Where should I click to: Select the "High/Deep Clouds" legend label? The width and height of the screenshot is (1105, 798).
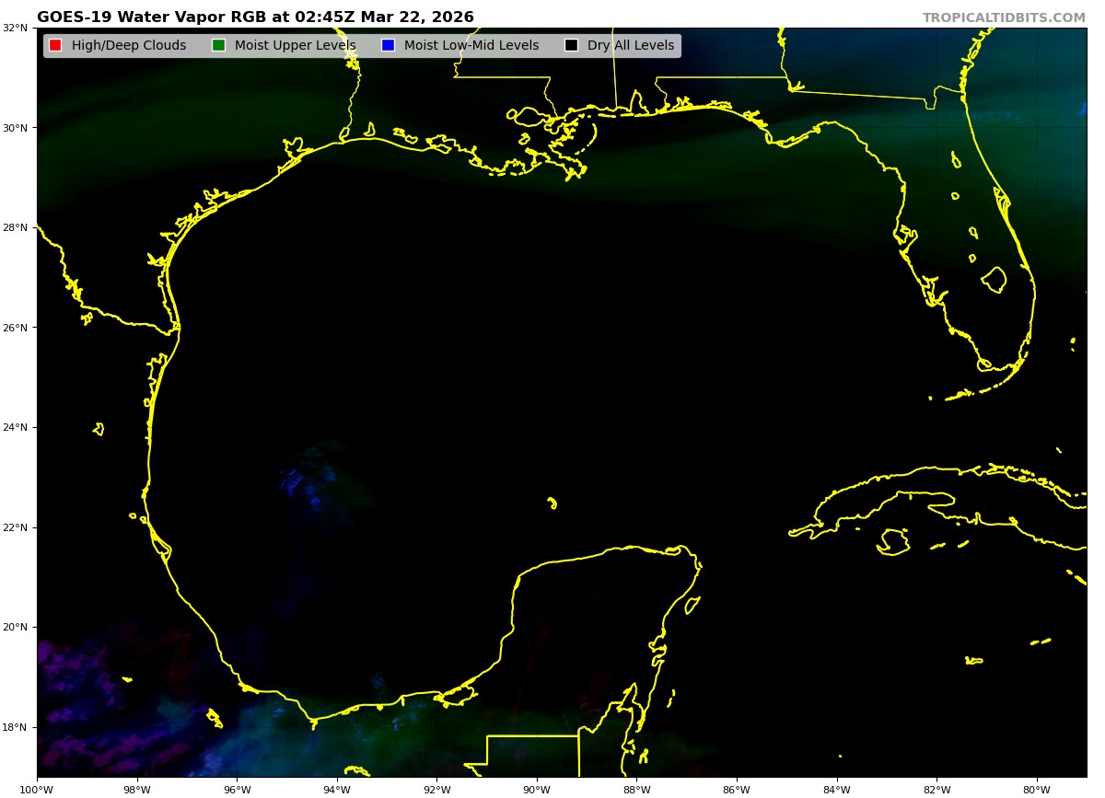pos(128,46)
